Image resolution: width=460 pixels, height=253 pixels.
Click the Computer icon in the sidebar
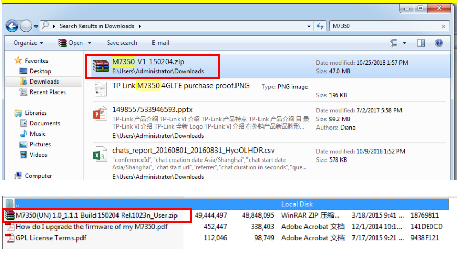pos(18,176)
